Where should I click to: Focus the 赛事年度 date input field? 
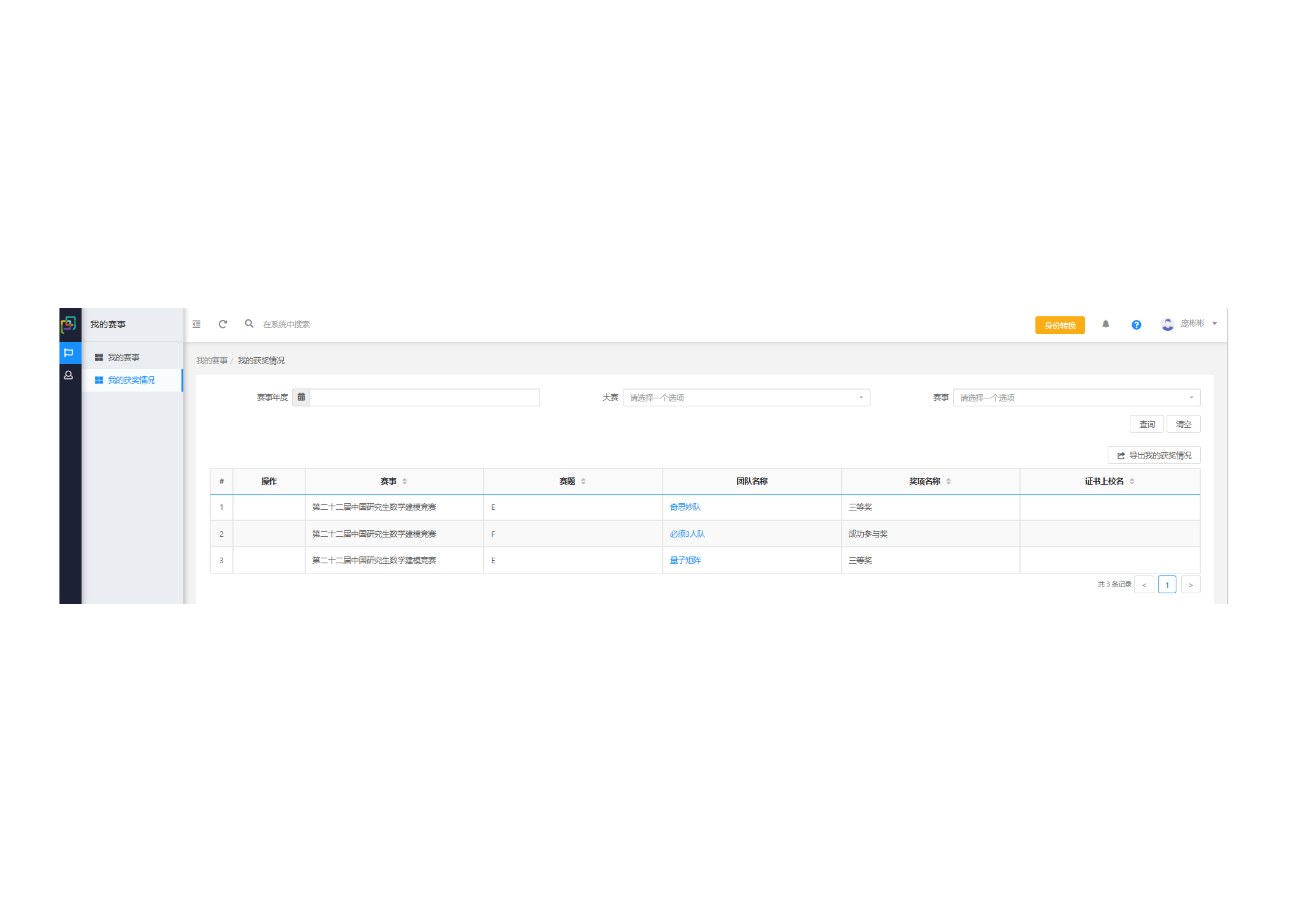point(425,398)
